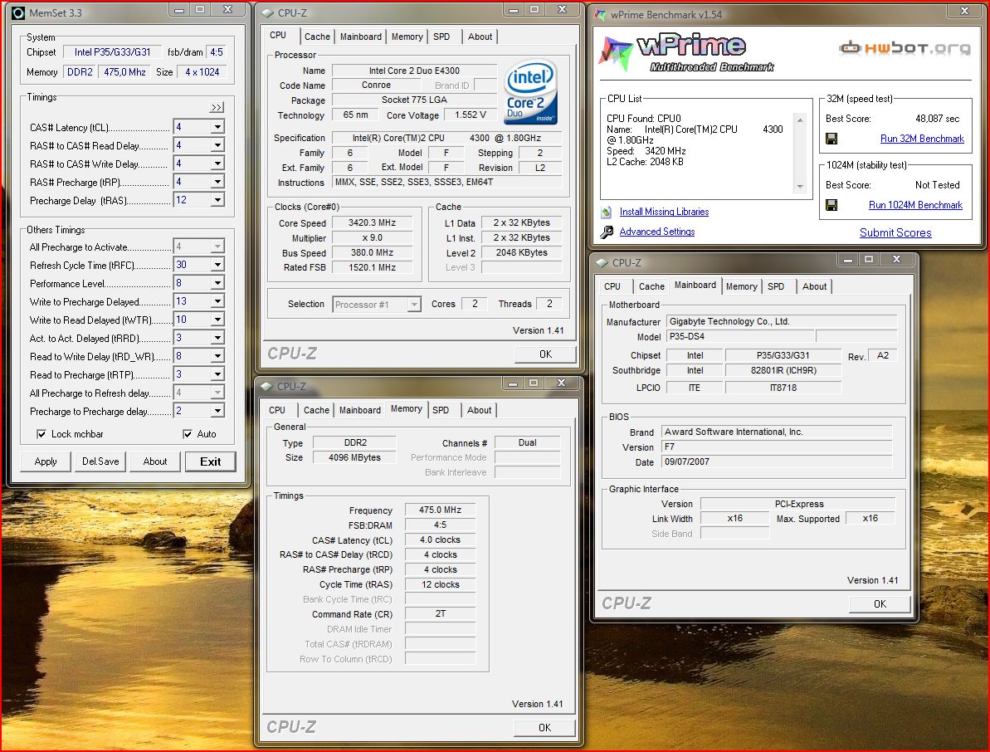Open the Performance Level dropdown
The width and height of the screenshot is (990, 752).
(x=217, y=283)
